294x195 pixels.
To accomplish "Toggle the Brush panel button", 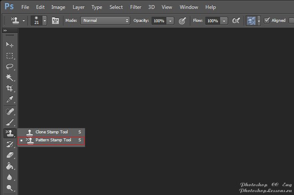I will [55, 21].
